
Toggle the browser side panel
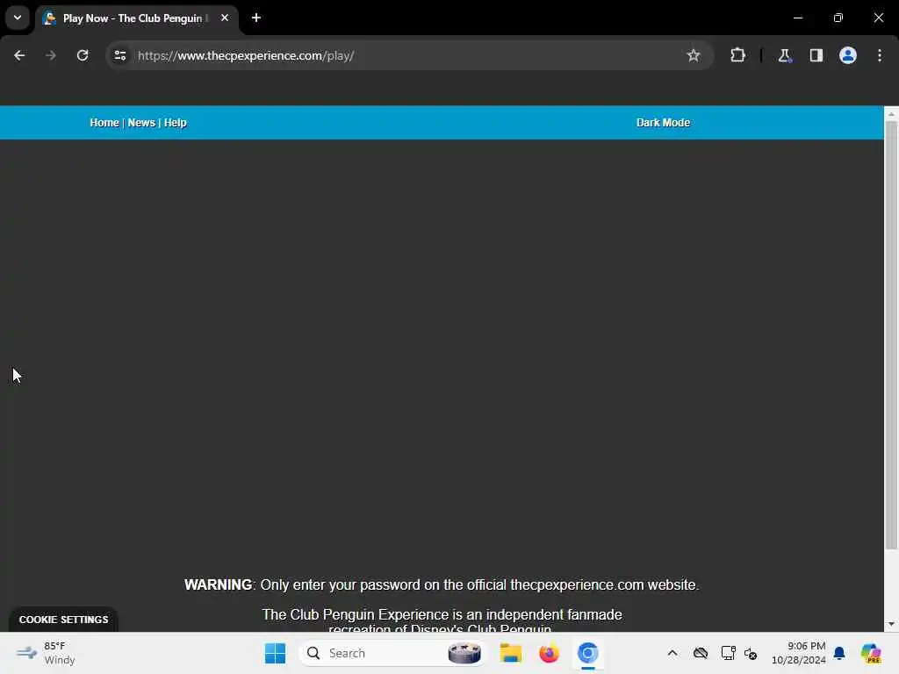816,55
